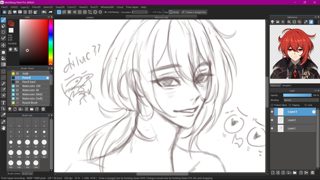This screenshot has width=320, height=180.
Task: Hide Layer3 visibility dot
Action: 272,112
